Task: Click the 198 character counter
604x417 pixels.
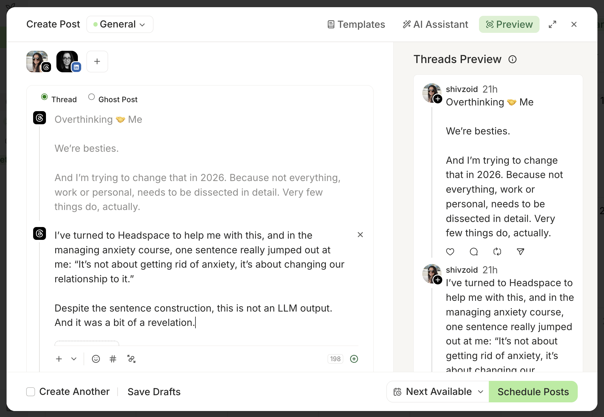Action: click(x=335, y=359)
